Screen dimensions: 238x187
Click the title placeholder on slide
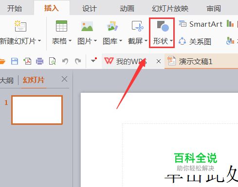pos(180,155)
